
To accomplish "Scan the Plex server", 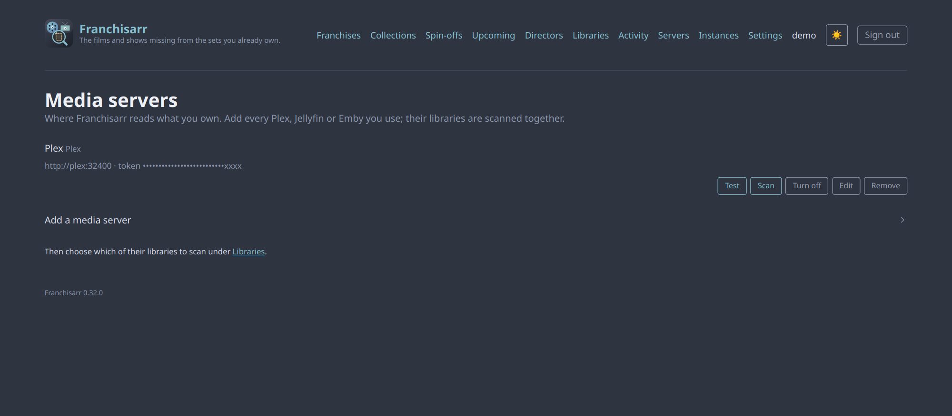I will tap(766, 186).
